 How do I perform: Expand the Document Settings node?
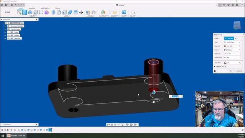tap(5, 26)
